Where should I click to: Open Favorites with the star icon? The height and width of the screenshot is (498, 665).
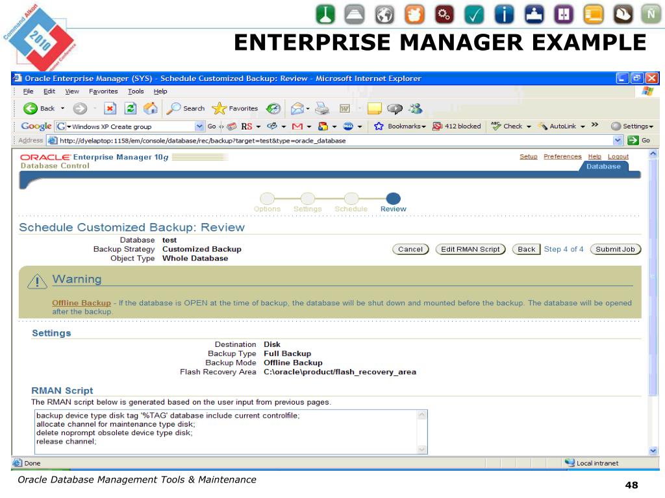tap(219, 108)
